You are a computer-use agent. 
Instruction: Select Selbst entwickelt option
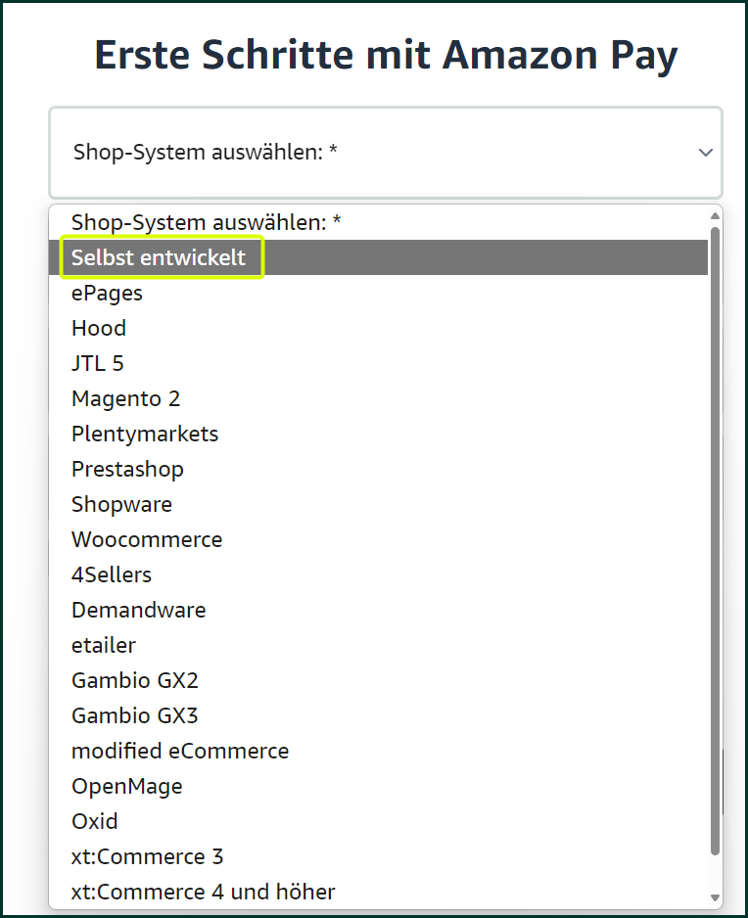(x=378, y=257)
